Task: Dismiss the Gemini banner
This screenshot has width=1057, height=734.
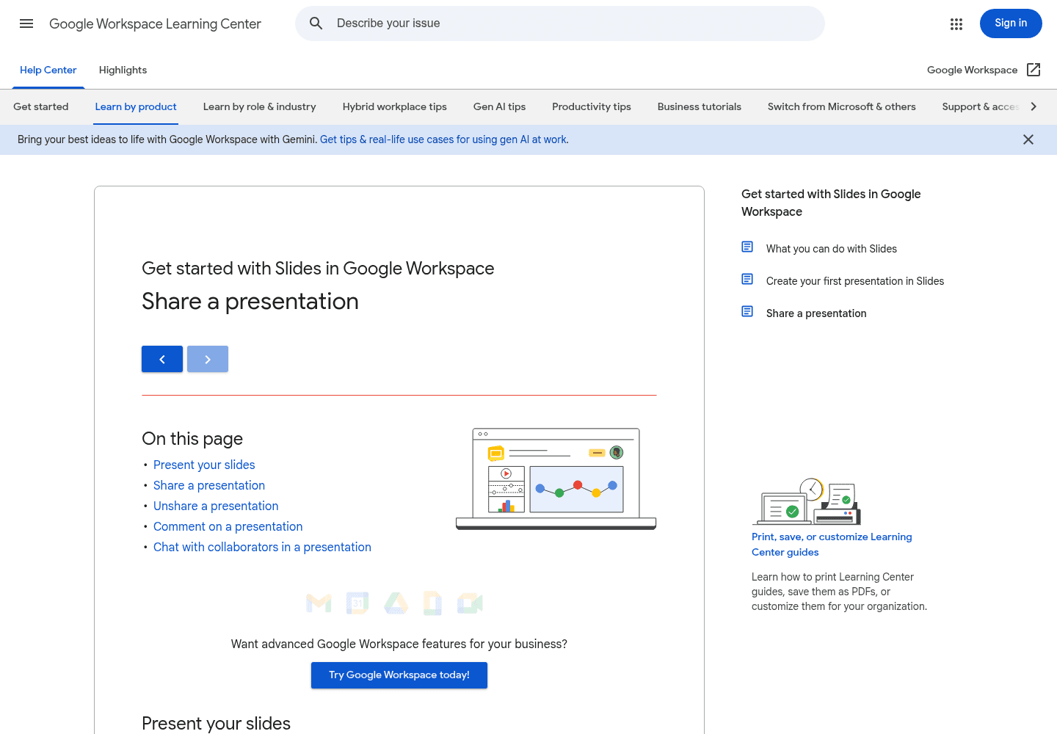Action: pos(1028,139)
